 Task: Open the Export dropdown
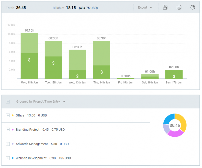pos(145,7)
